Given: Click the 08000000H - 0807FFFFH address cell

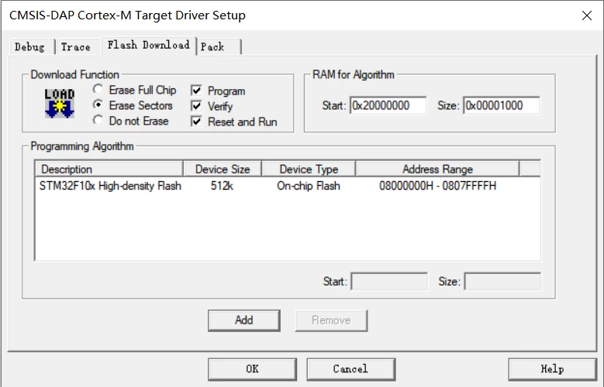Looking at the screenshot, I should pos(437,186).
